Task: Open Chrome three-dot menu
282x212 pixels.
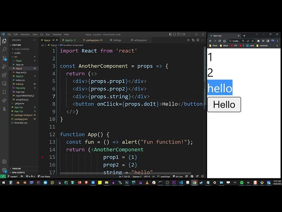Action: click(x=277, y=41)
